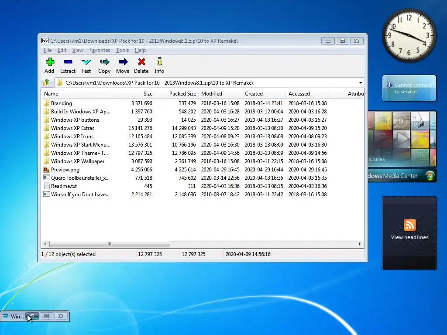Click status text 1 / 12 object(s) selected

[69, 254]
